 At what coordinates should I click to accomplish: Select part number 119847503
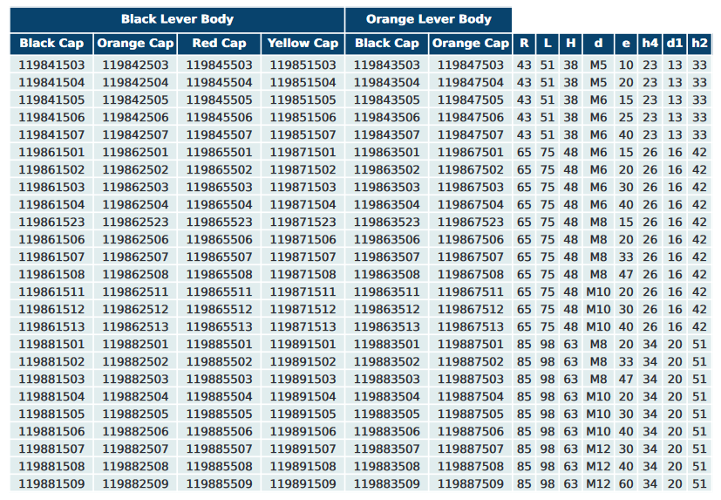point(471,65)
